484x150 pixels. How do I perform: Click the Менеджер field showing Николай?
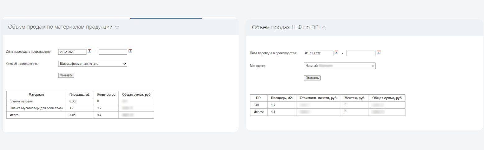coord(340,66)
